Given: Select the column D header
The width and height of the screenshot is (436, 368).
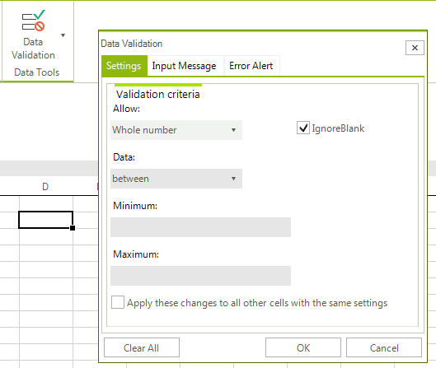Looking at the screenshot, I should 45,186.
